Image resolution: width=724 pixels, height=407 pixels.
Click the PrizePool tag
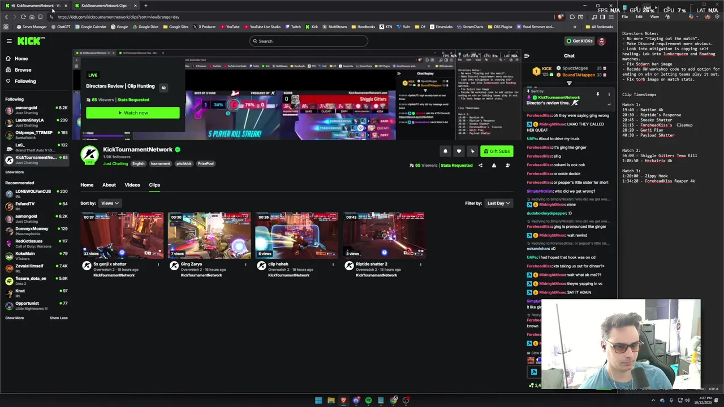point(206,163)
